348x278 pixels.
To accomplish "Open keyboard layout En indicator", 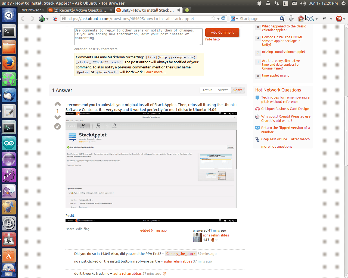I will tap(285, 3).
